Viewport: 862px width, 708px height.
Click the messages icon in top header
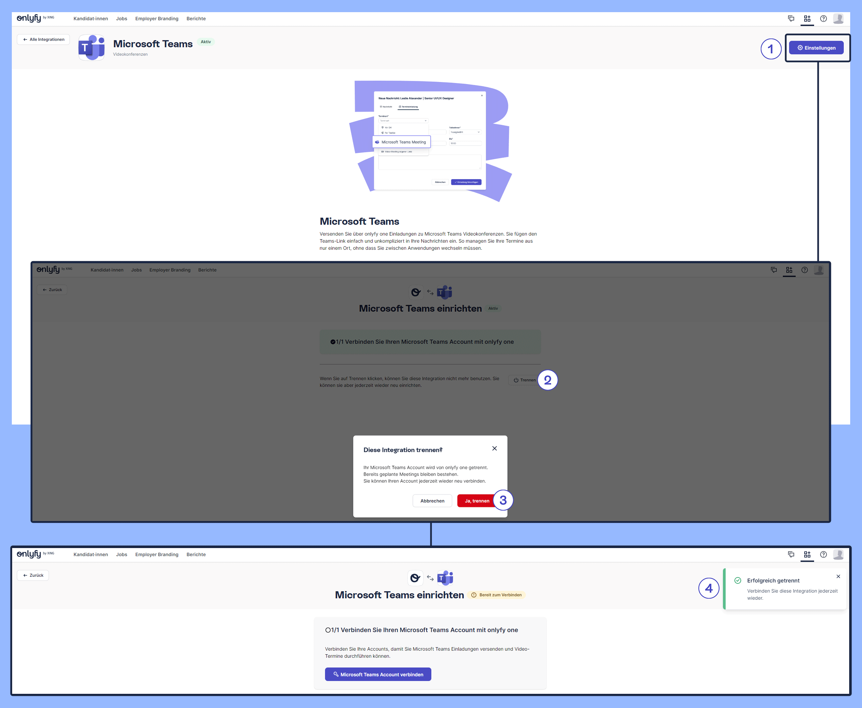(x=791, y=19)
